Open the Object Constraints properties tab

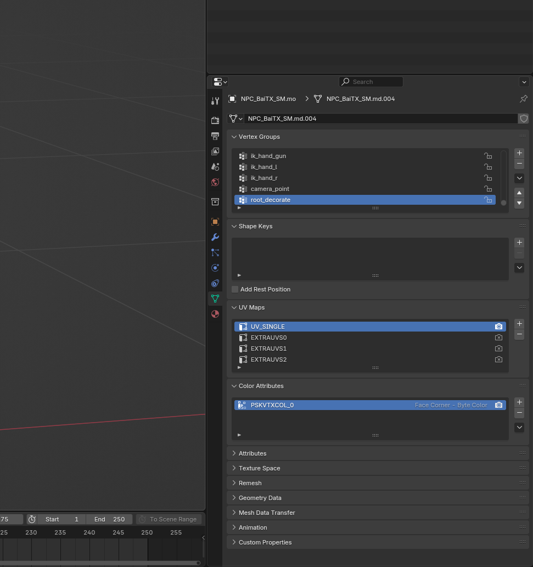coord(215,283)
